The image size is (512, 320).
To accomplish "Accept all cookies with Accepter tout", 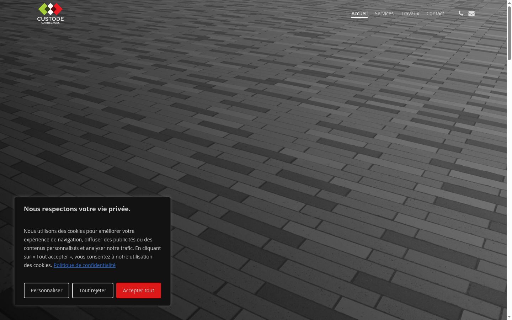I will pos(139,290).
